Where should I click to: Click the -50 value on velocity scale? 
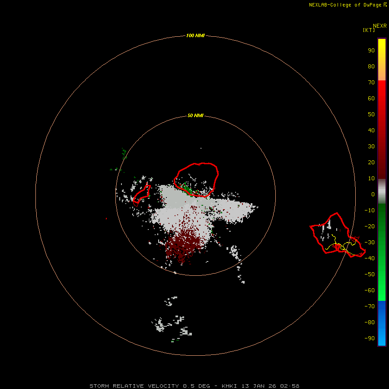370,274
